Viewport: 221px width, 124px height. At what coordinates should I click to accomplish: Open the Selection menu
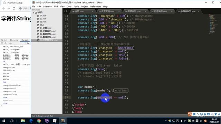pyautogui.click(x=47, y=7)
